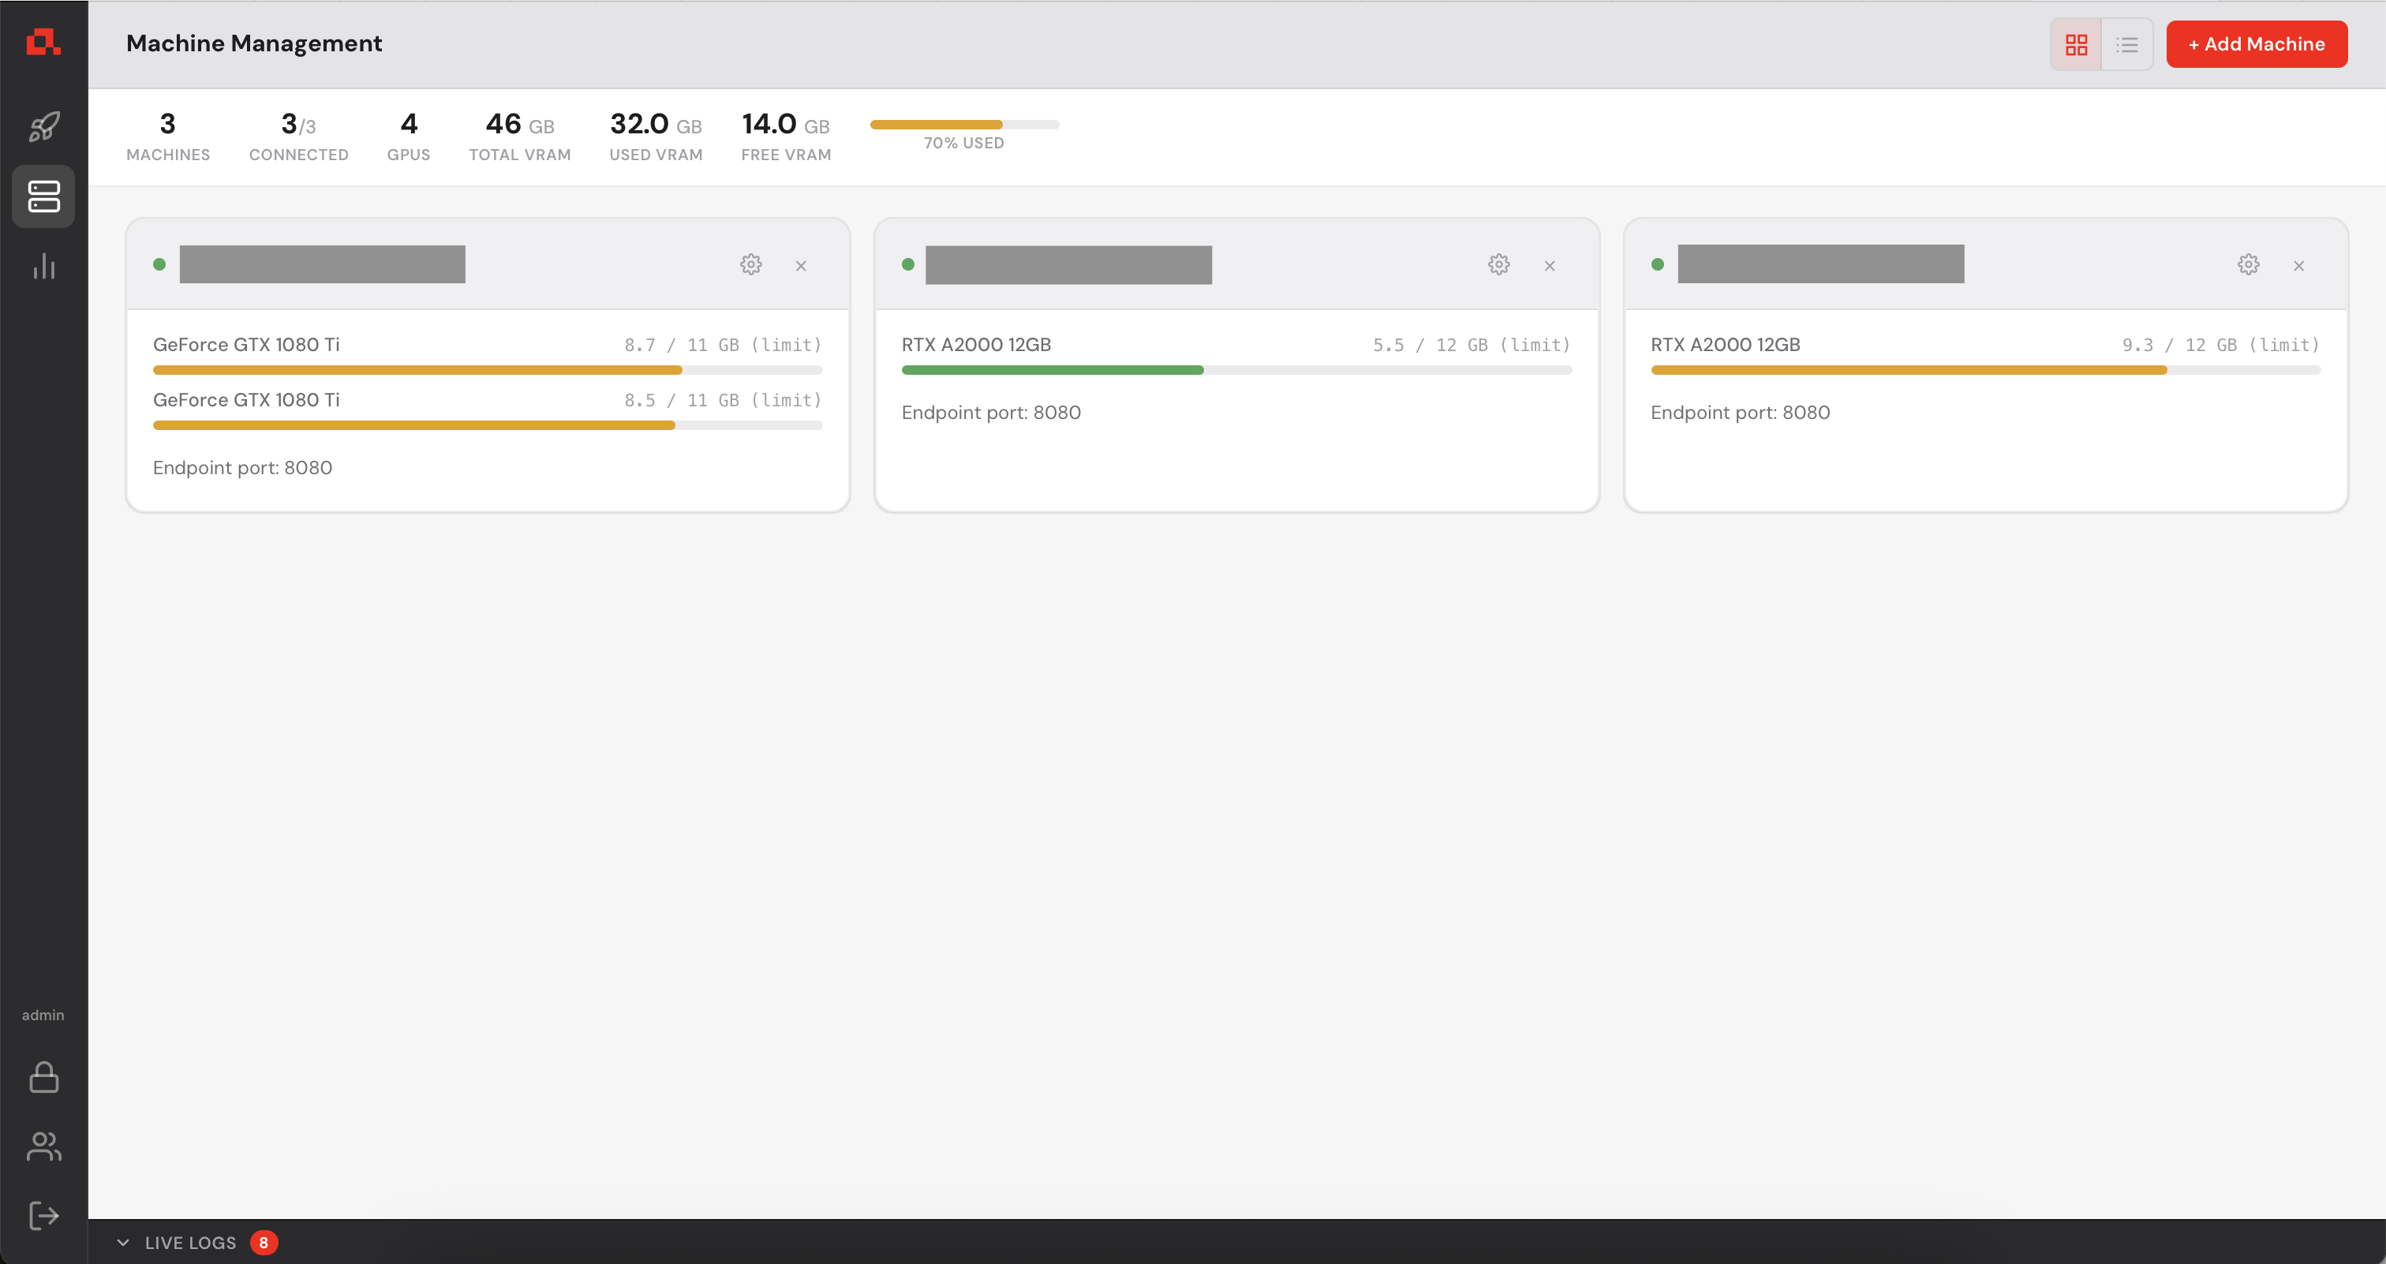
Task: Switch to grid view layout
Action: coord(2076,44)
